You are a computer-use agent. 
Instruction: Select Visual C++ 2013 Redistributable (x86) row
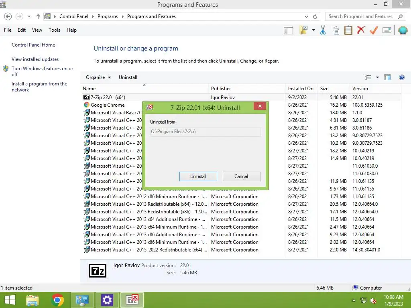coord(241,212)
